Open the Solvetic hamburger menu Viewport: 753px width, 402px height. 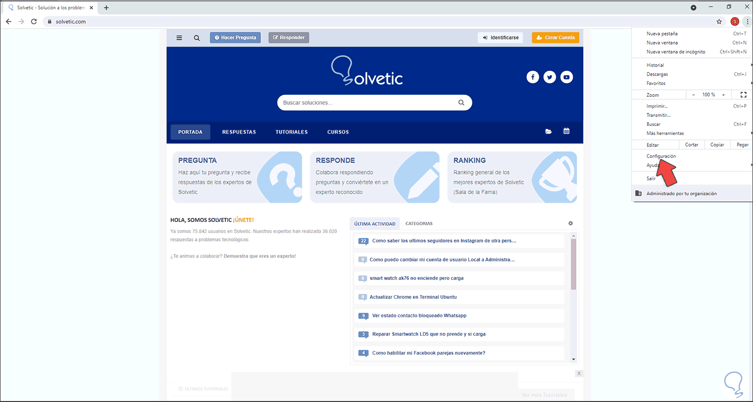pyautogui.click(x=179, y=38)
